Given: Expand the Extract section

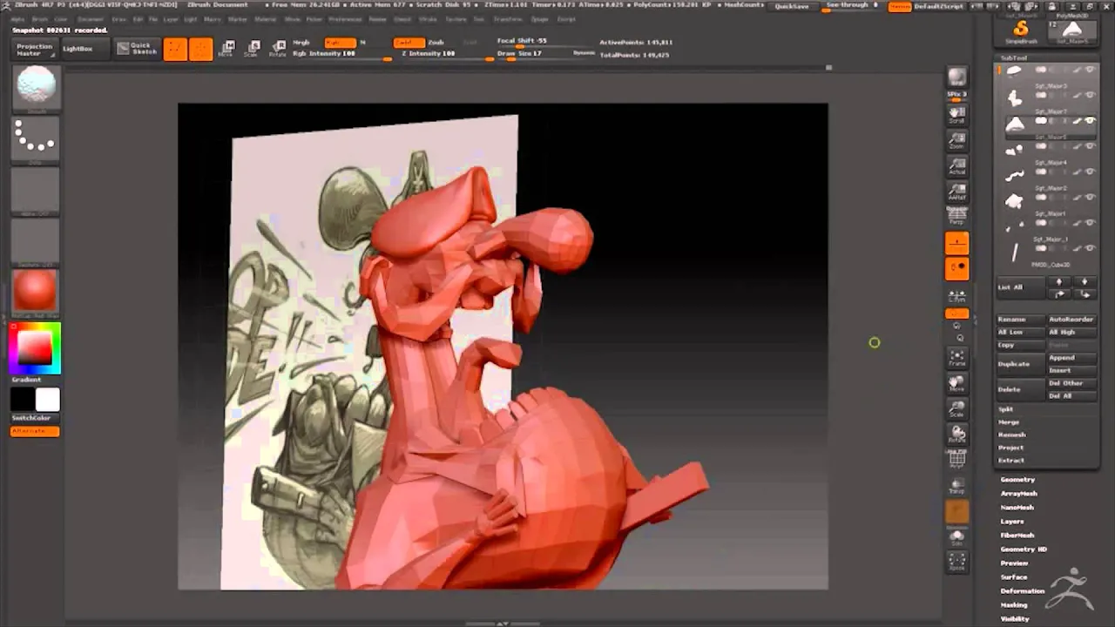Looking at the screenshot, I should tap(1011, 460).
